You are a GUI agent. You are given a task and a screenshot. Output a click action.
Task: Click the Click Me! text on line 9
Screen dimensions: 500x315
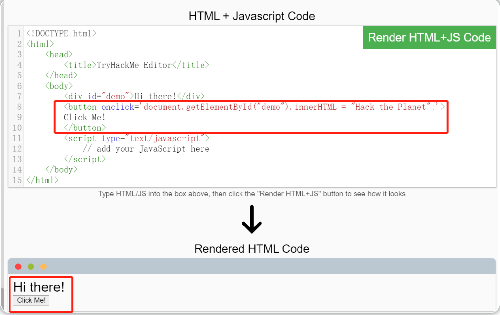pyautogui.click(x=85, y=117)
